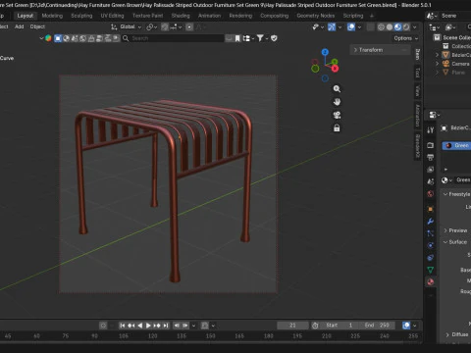
Task: Open the Tool properties tab icon
Action: [x=431, y=130]
